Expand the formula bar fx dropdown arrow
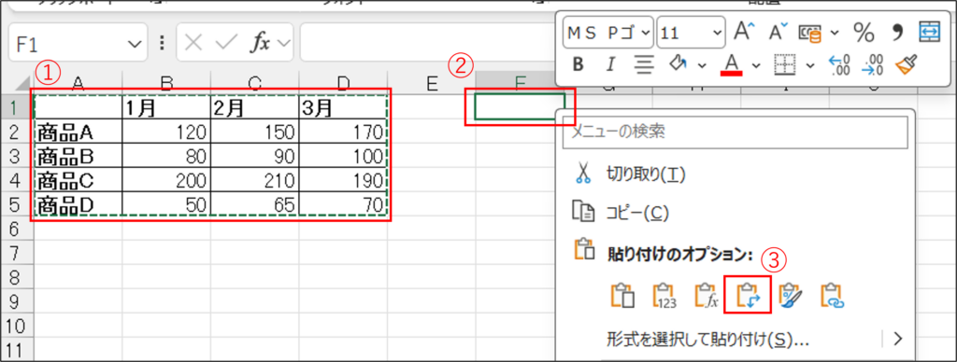This screenshot has width=957, height=362. [x=283, y=43]
